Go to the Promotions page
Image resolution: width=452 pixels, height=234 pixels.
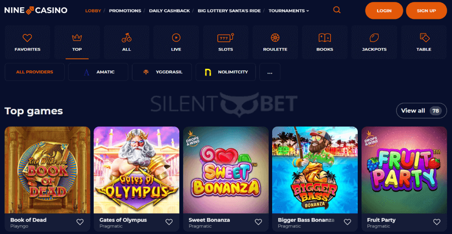tap(125, 11)
